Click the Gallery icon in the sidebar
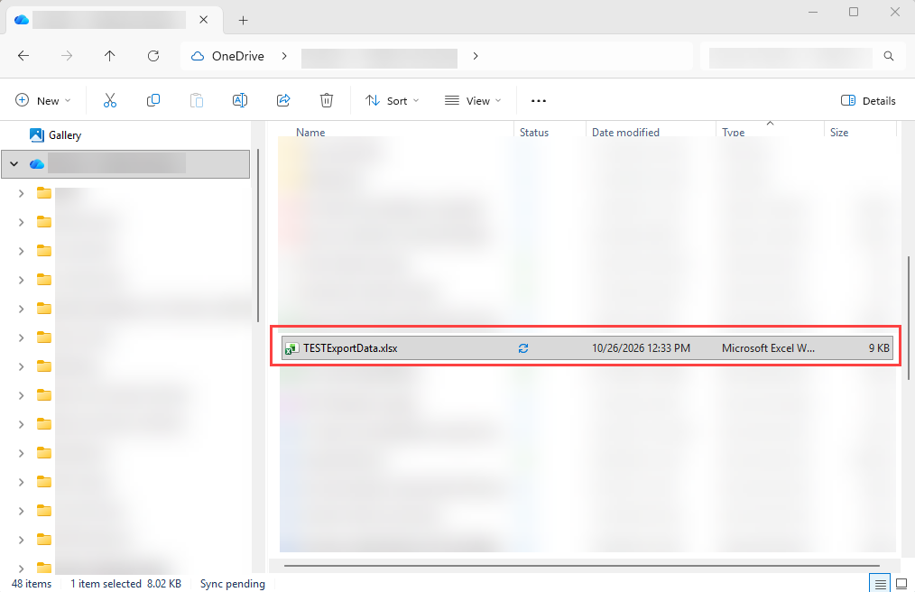Screen dimensions: 915x592 37,135
